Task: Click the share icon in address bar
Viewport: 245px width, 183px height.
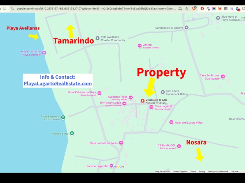Action: click(187, 9)
